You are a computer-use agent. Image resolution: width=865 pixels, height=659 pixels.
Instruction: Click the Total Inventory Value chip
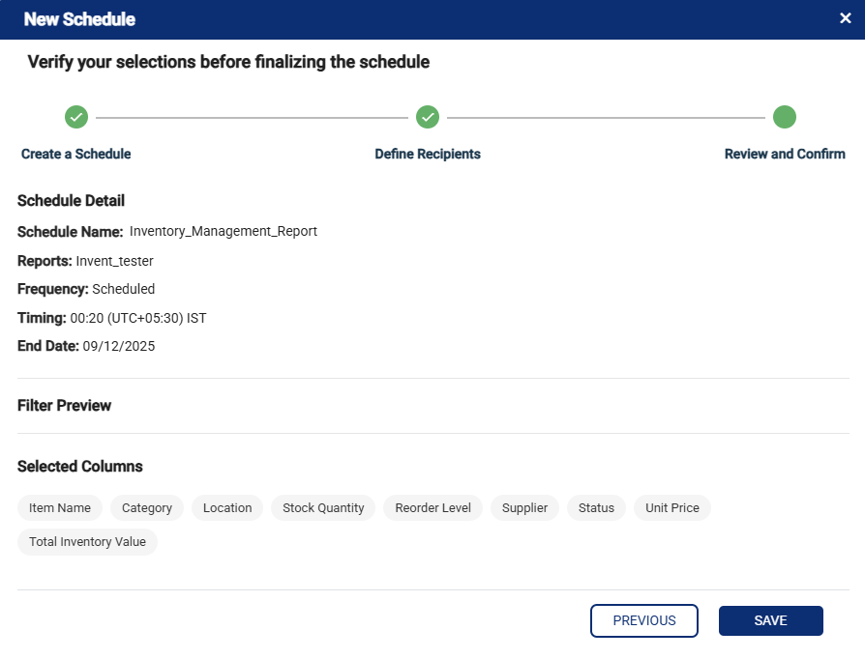point(87,542)
